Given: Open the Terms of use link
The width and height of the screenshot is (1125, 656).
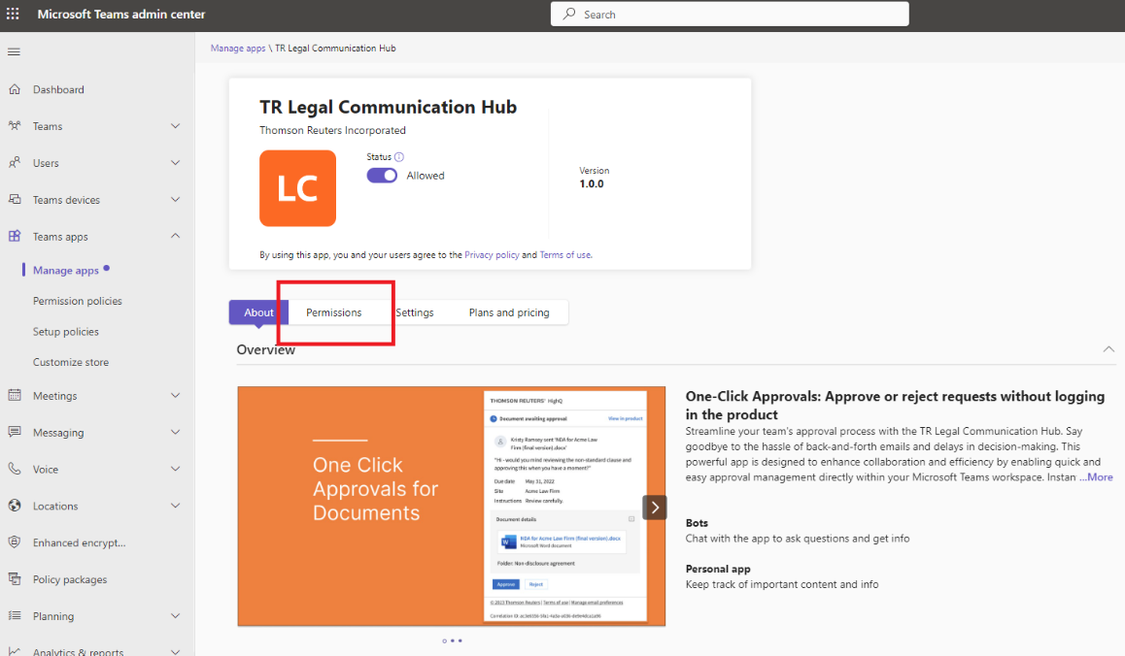Looking at the screenshot, I should (565, 254).
